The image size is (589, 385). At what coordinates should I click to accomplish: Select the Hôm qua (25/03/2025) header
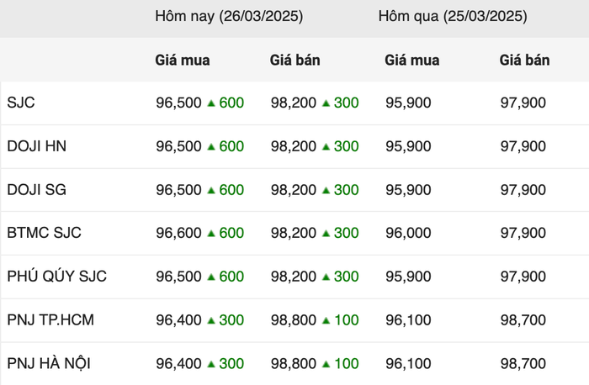pos(453,17)
